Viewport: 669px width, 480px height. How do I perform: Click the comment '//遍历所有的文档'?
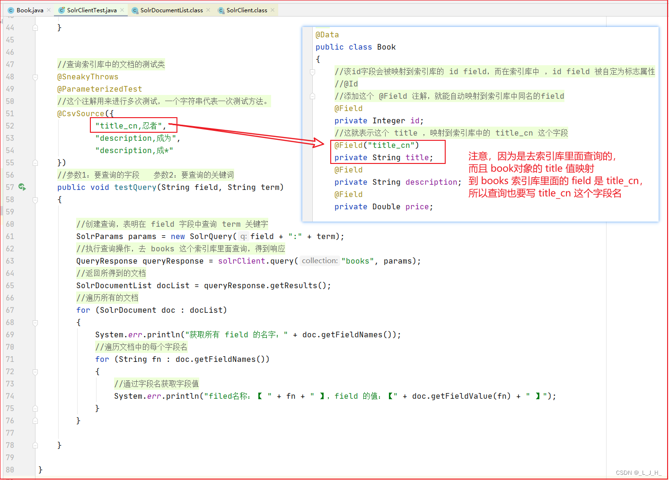[107, 298]
